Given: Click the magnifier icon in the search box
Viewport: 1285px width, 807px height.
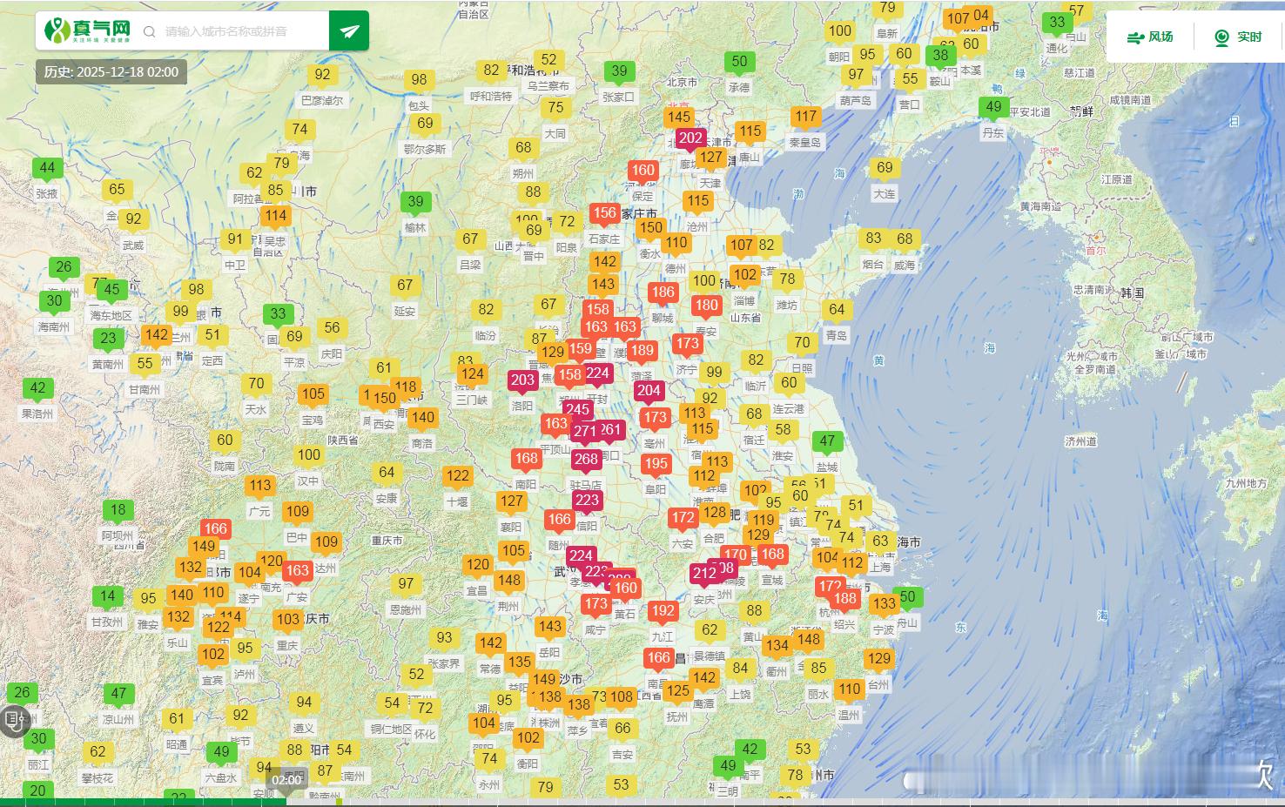Looking at the screenshot, I should tap(150, 31).
